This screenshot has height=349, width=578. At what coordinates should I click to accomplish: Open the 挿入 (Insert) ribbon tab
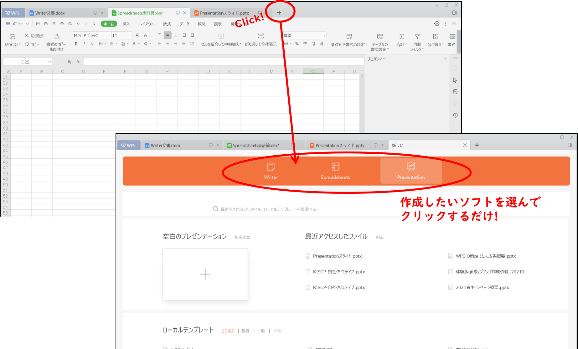tap(126, 24)
